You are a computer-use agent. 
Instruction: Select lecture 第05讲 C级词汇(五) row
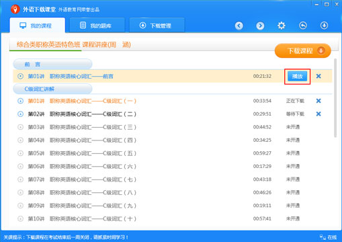coord(173,153)
